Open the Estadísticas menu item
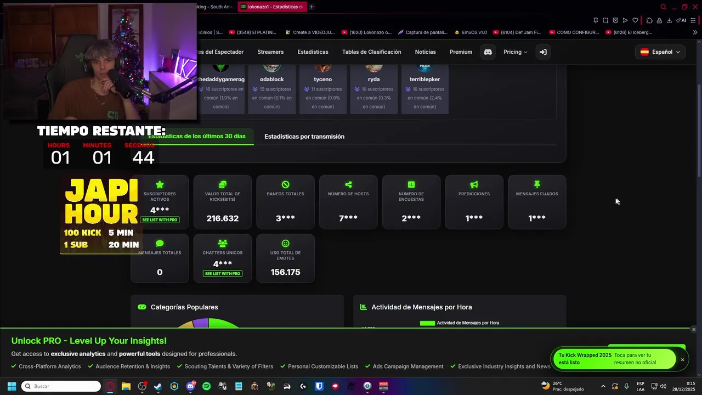 313,52
